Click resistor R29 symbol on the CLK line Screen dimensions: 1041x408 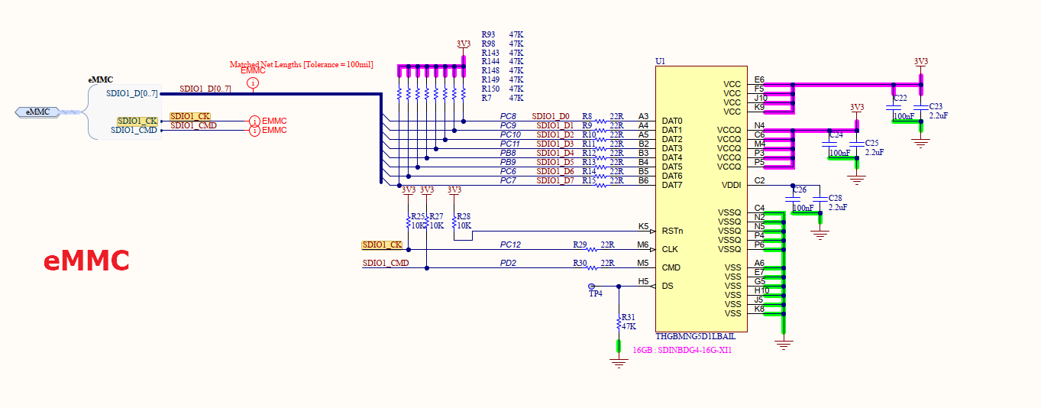coord(592,249)
